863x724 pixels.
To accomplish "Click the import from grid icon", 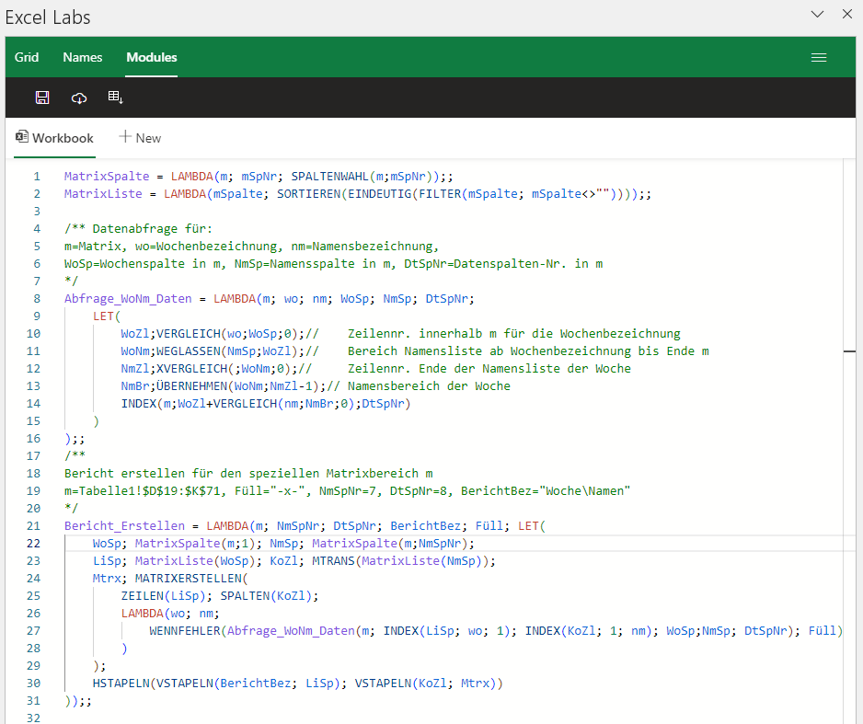I will click(x=116, y=98).
